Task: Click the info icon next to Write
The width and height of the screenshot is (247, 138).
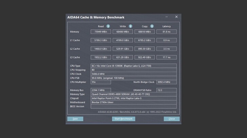Action: pyautogui.click(x=130, y=26)
